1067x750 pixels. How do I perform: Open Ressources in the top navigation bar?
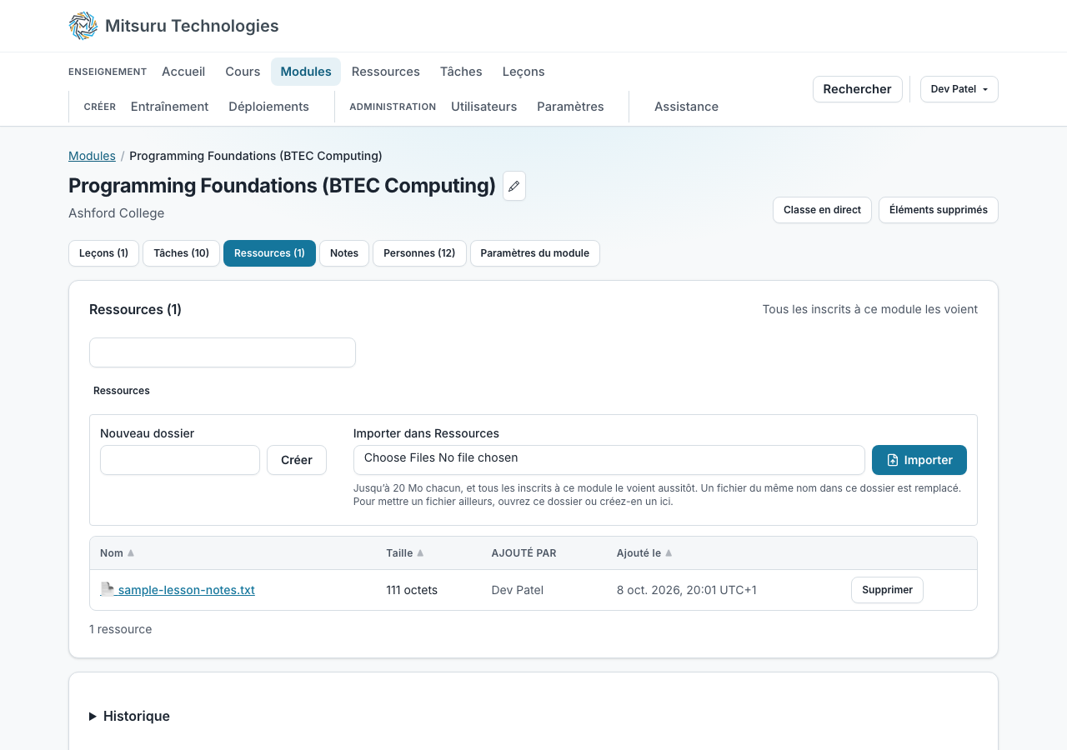pos(386,72)
